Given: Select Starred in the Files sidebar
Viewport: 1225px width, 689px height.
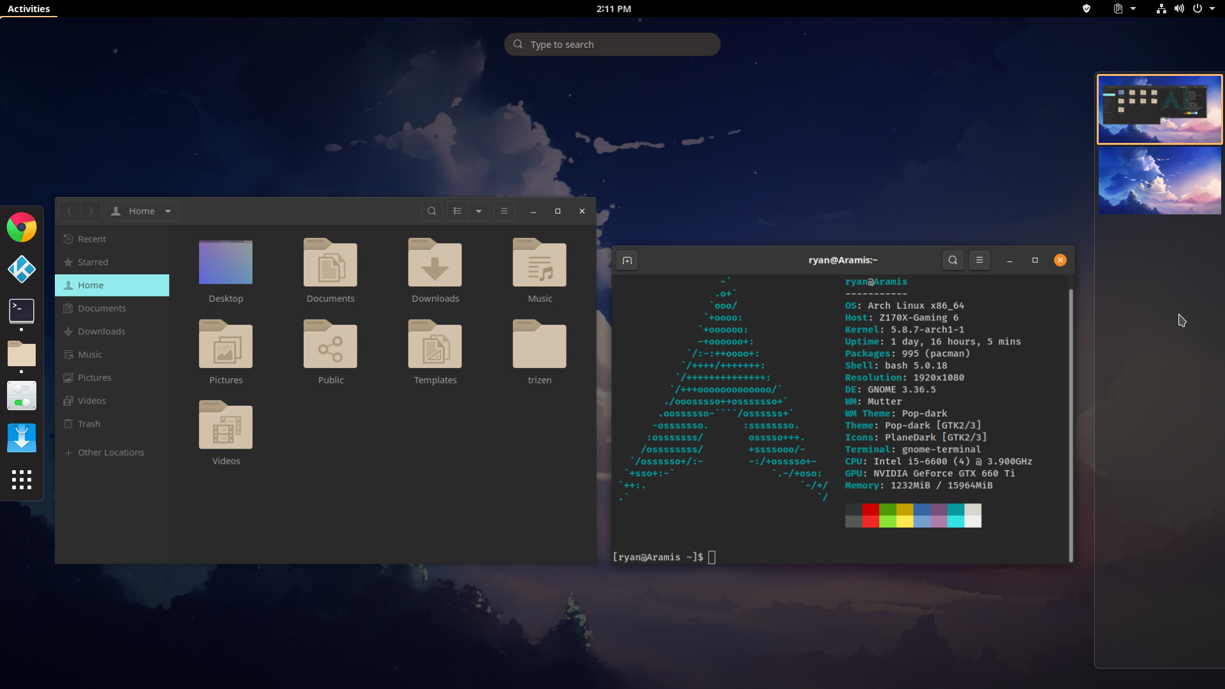Looking at the screenshot, I should click(112, 262).
